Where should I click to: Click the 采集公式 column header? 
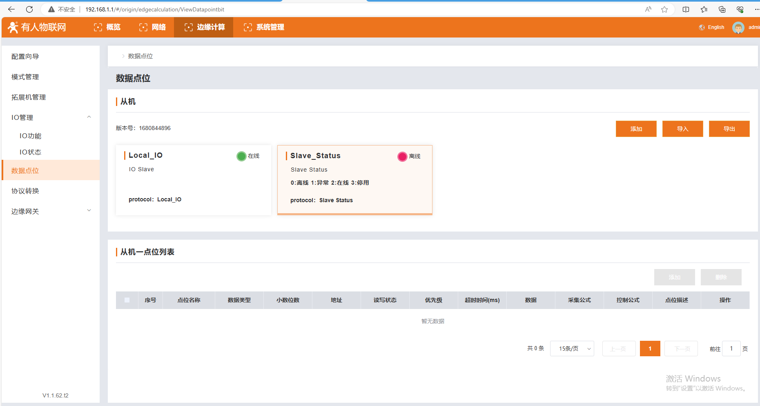click(x=579, y=300)
